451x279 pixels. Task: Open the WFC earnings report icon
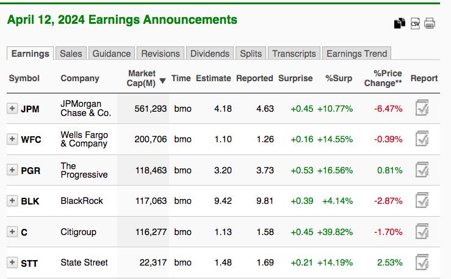click(422, 139)
